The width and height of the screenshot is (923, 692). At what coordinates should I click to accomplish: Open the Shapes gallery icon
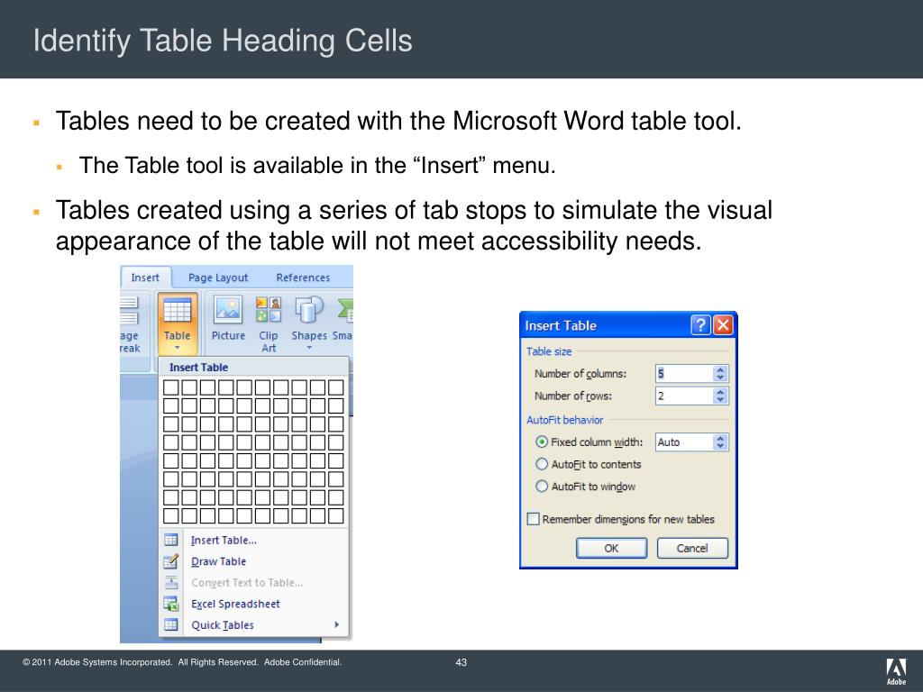(308, 310)
